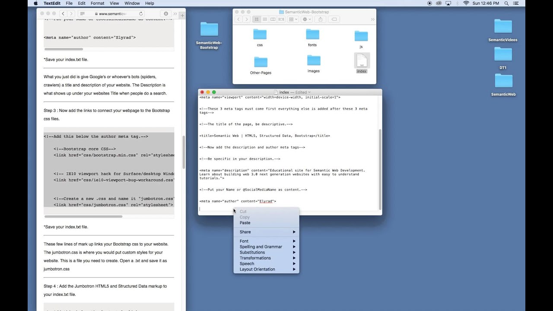This screenshot has width=553, height=311.
Task: Click Finder Edit Tags button
Action: pyautogui.click(x=334, y=19)
